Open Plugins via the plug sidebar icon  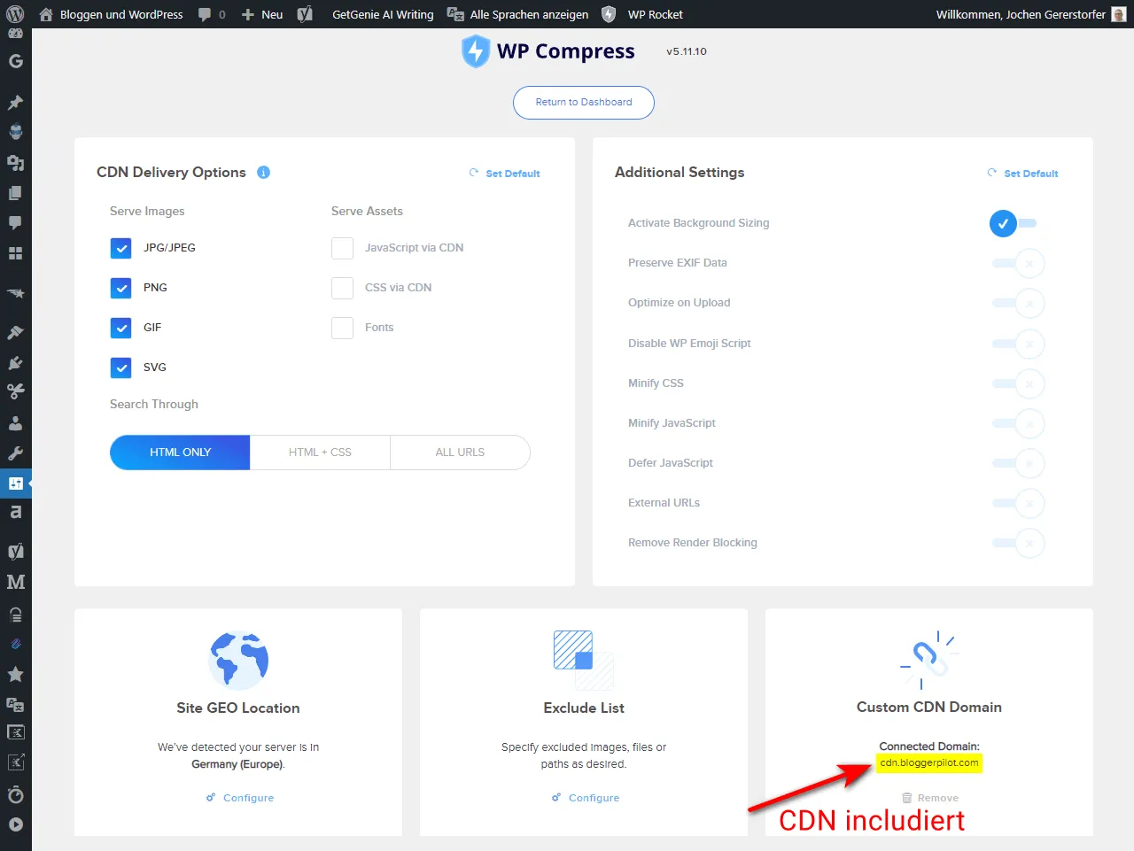[15, 362]
